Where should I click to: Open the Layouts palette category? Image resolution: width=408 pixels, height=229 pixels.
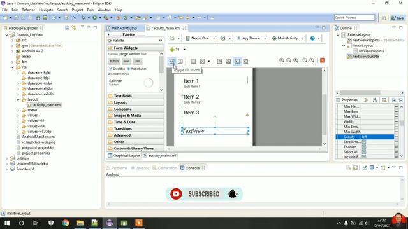(x=135, y=102)
